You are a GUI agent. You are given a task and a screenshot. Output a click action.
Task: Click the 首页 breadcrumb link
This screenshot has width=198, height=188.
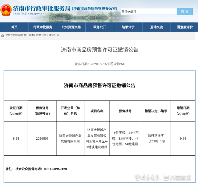(x=31, y=35)
